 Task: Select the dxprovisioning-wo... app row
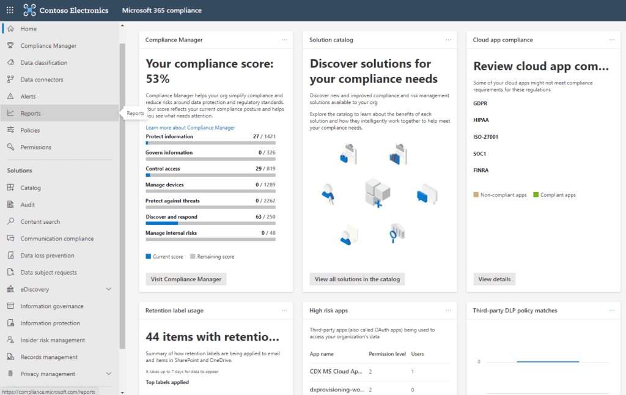pos(380,389)
